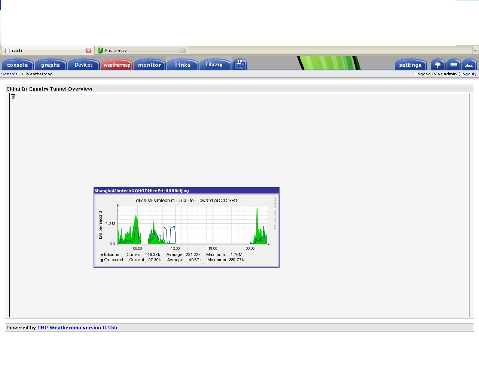Click the Outbound Average 149.67k value
Image resolution: width=479 pixels, height=372 pixels.
194,260
